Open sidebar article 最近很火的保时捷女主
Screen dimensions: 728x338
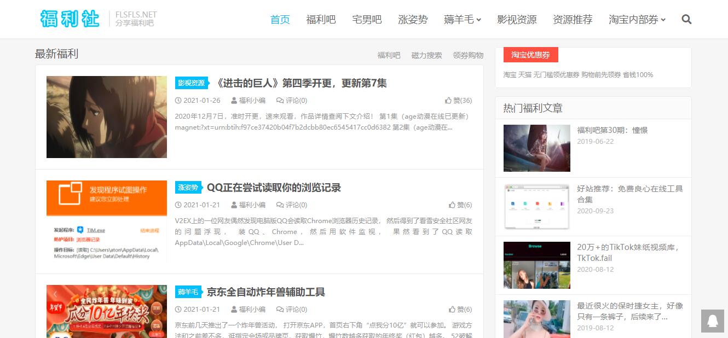tap(630, 311)
